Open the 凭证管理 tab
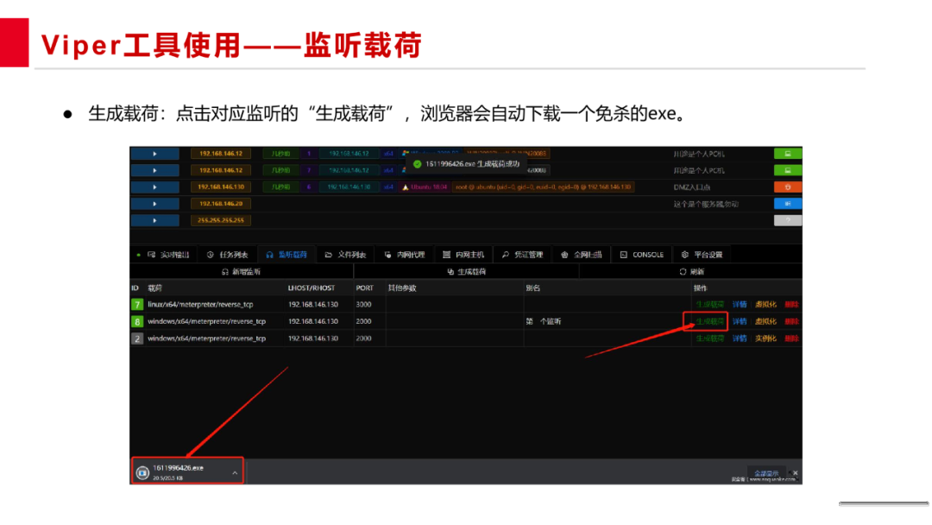The height and width of the screenshot is (525, 932). (x=522, y=255)
